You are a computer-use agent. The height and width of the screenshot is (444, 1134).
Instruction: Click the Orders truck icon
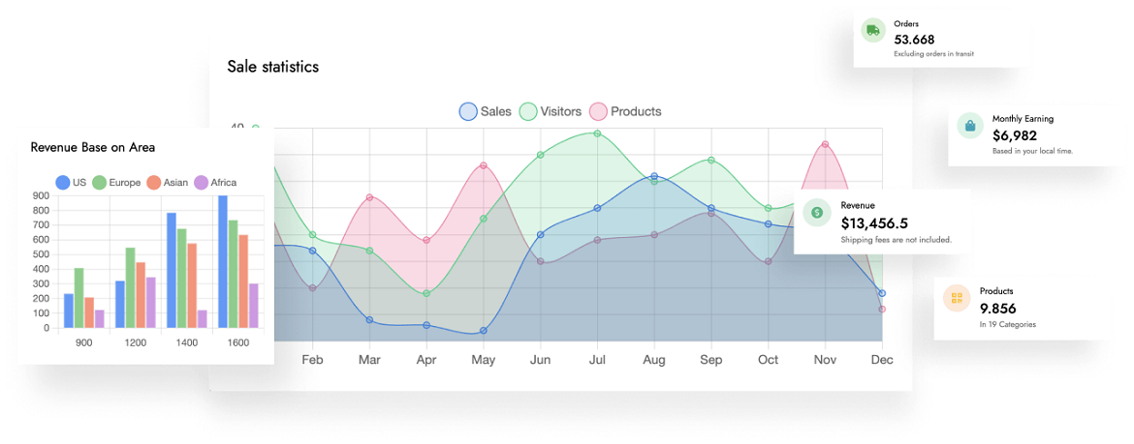coord(873,31)
